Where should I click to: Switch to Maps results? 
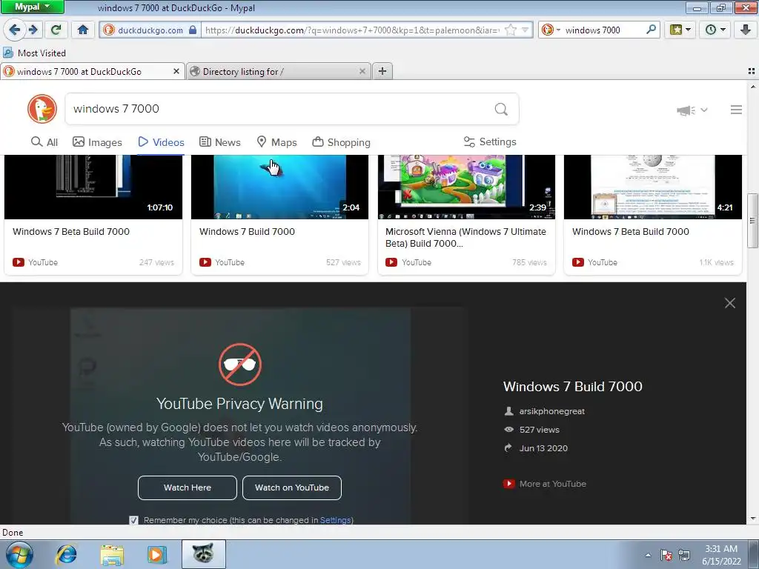click(277, 142)
